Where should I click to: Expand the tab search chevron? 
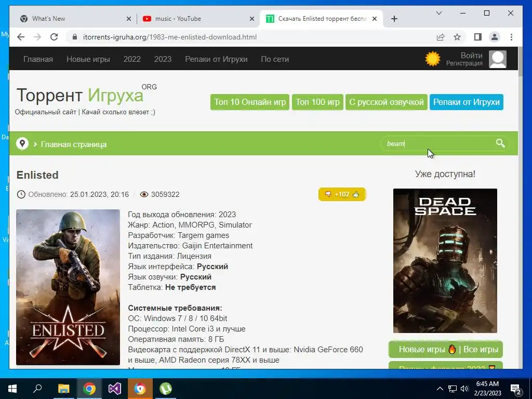(438, 13)
